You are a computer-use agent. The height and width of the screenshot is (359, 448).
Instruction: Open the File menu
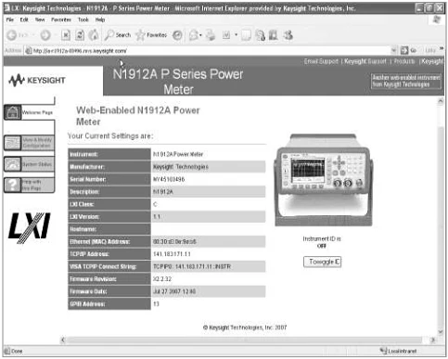coord(10,19)
